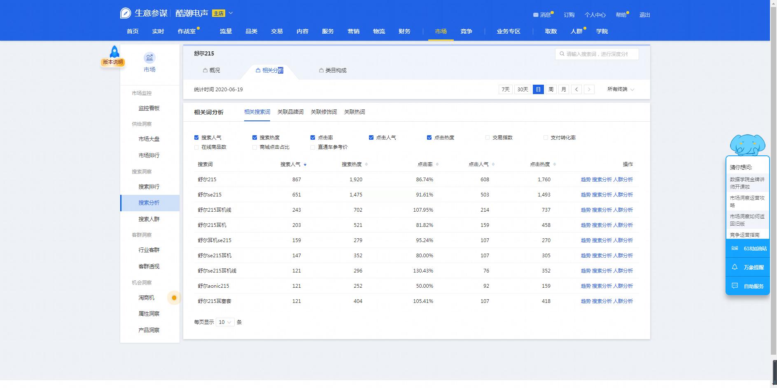
Task: Click the magnifier icon in the search bar
Action: [562, 53]
